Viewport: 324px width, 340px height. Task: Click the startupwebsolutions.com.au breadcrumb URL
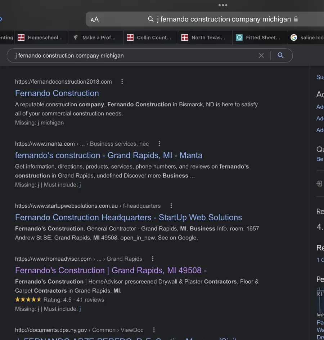(x=88, y=206)
